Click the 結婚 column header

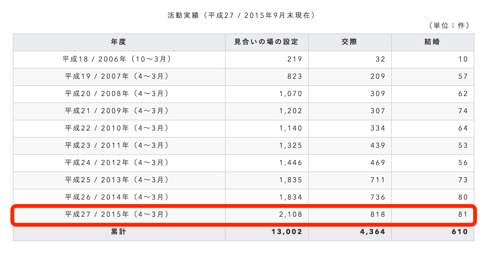[x=432, y=42]
